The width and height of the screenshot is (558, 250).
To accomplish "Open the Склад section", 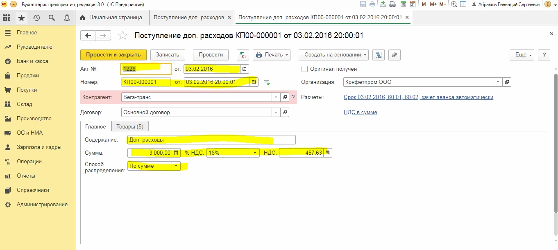I will point(25,104).
